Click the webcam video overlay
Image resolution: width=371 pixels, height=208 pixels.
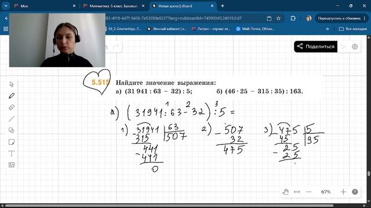click(57, 40)
